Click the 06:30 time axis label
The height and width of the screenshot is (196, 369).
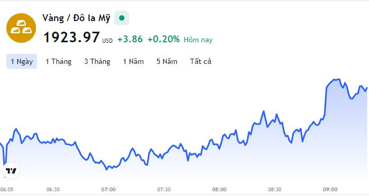point(53,190)
